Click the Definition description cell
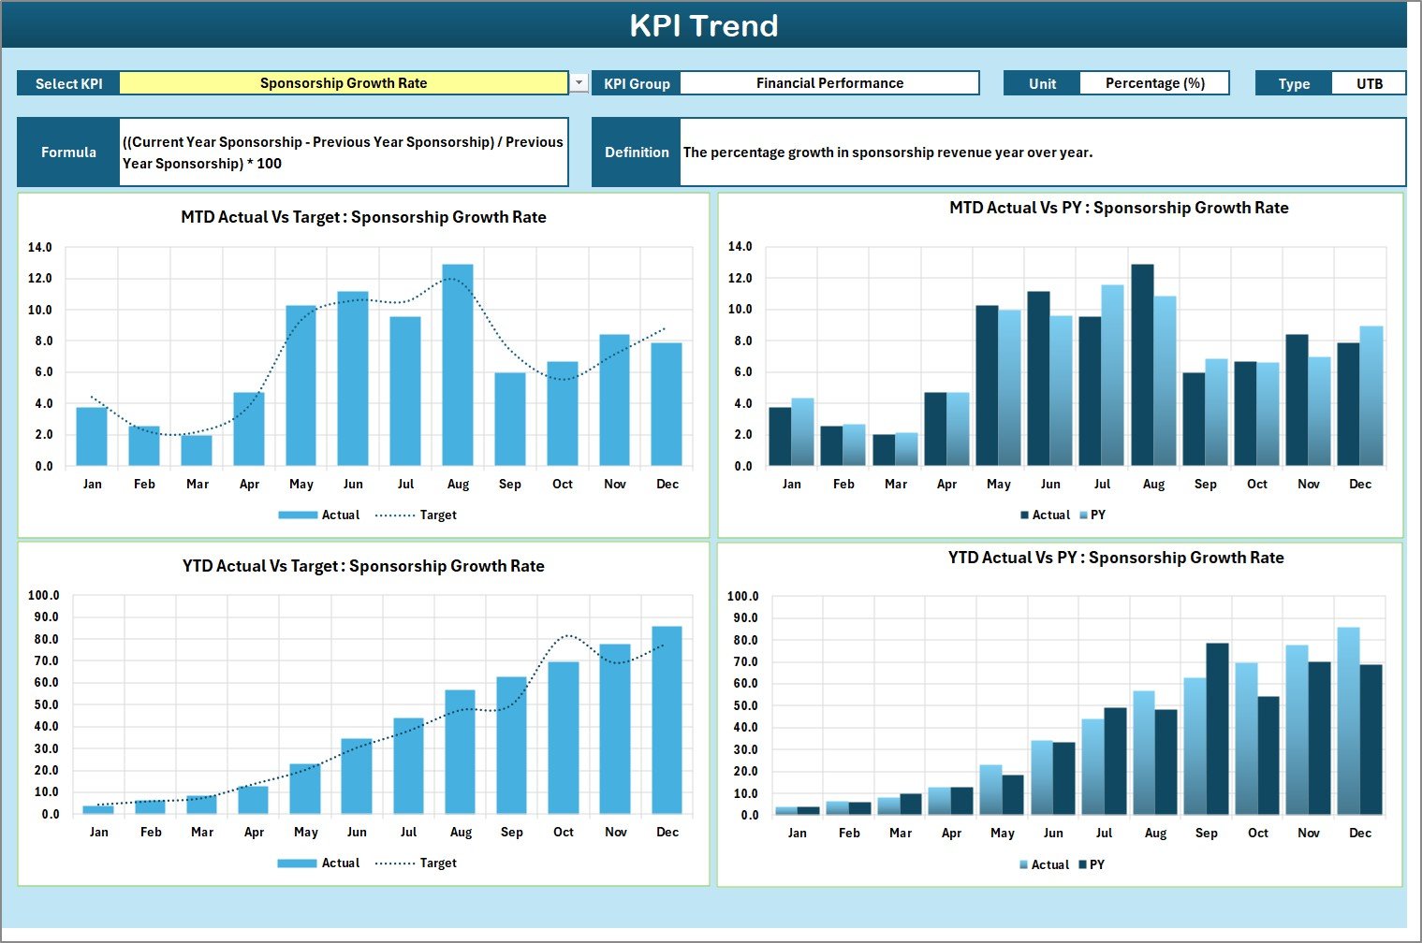1422x943 pixels. pyautogui.click(x=1042, y=152)
